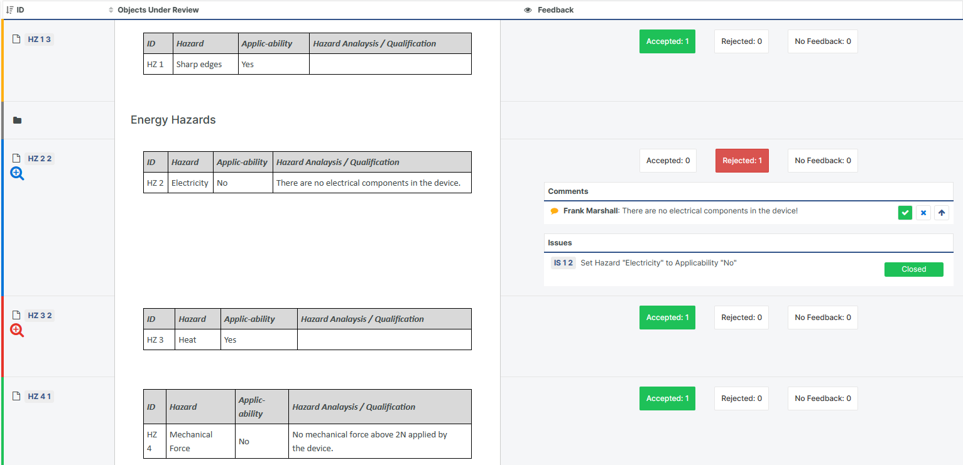Click No Feedback: 0 for HZ 4
The width and height of the screenshot is (963, 465).
[822, 398]
